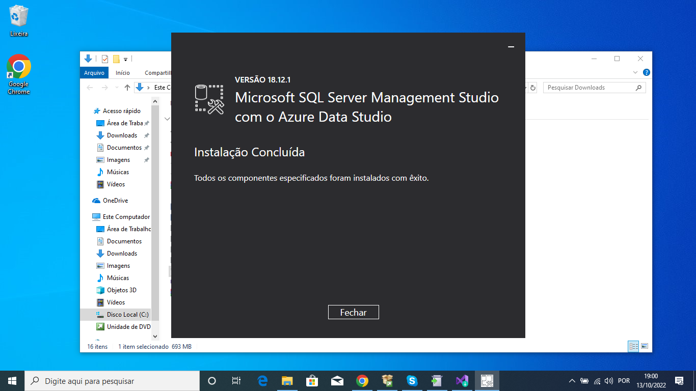The width and height of the screenshot is (696, 391).
Task: Open File Explorer help icon
Action: pos(646,72)
